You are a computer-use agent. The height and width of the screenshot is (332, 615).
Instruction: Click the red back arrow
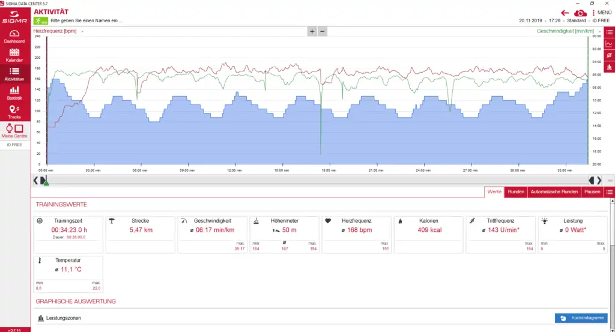[565, 13]
